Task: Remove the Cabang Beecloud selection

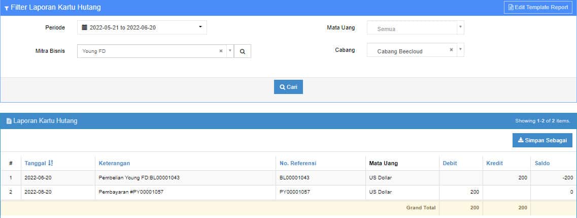Action: [x=451, y=50]
